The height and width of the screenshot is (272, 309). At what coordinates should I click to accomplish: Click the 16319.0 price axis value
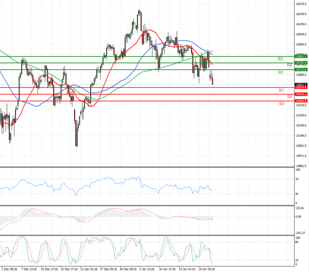(301, 4)
